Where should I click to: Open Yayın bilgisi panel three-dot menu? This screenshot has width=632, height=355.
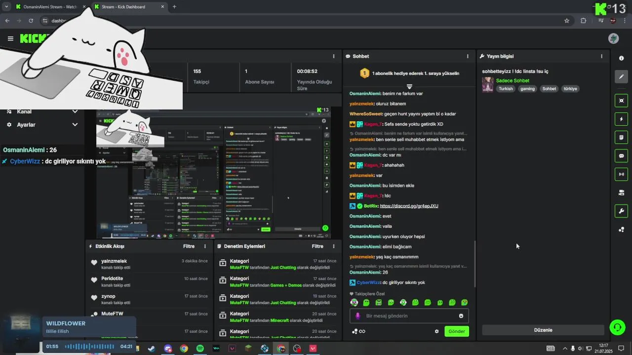[x=601, y=56]
